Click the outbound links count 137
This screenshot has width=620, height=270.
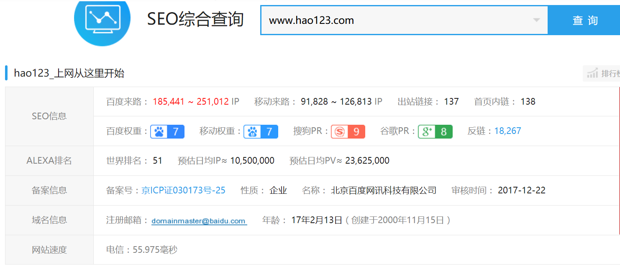click(451, 101)
